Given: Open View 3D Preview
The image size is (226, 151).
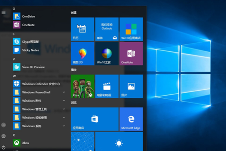Looking at the screenshot, I should [x=33, y=67].
